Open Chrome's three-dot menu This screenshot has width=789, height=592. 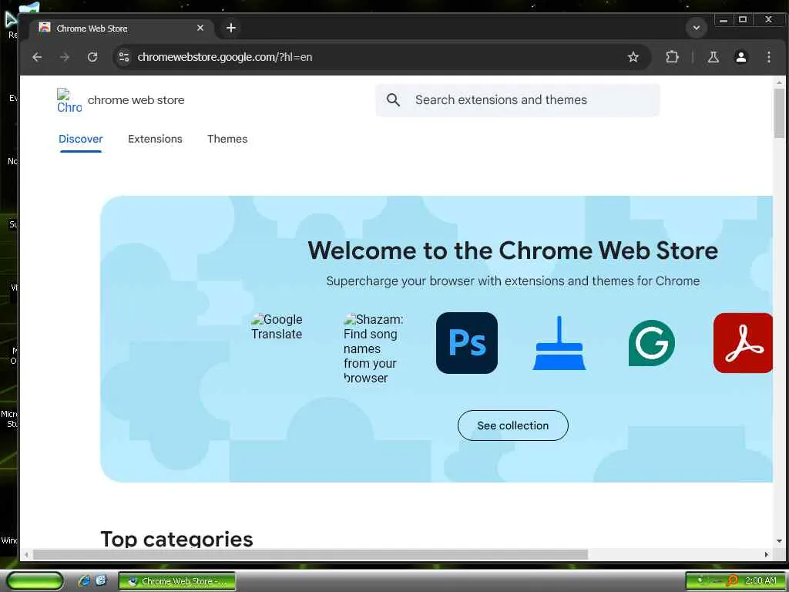pos(768,57)
